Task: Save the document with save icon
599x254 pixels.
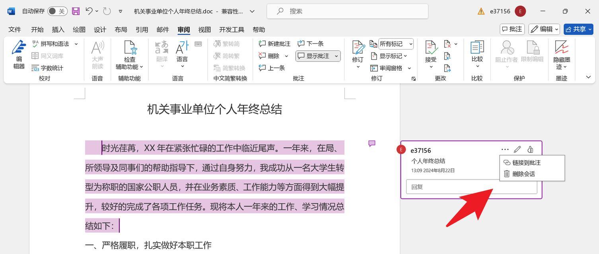Action: 76,11
